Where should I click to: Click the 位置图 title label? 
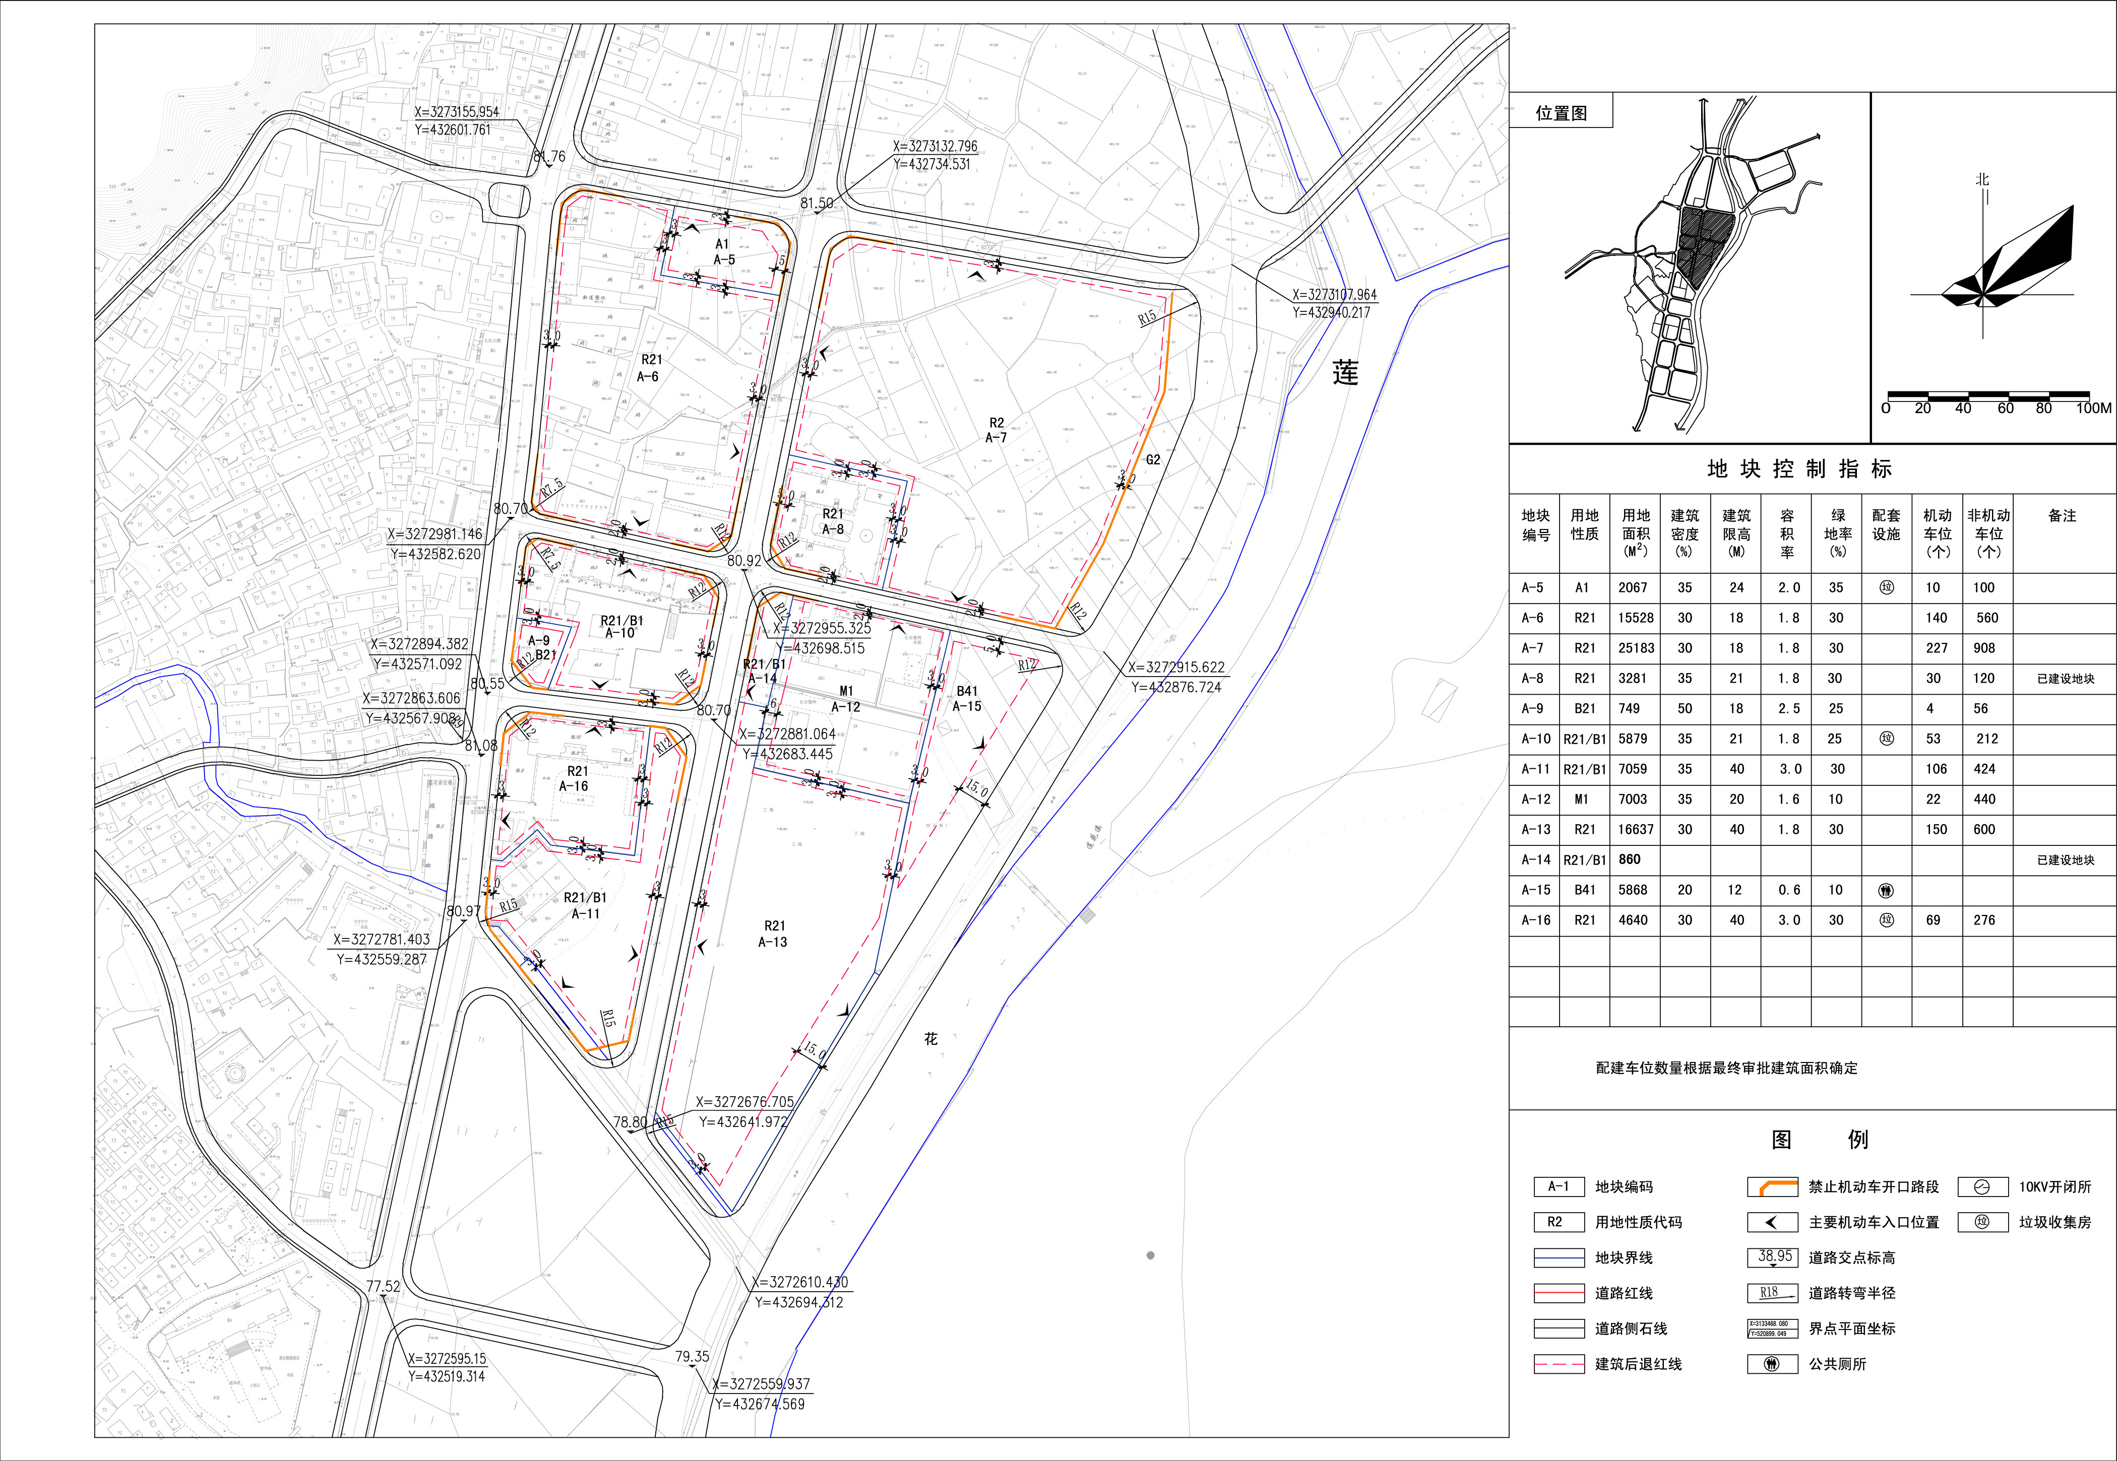(1562, 113)
